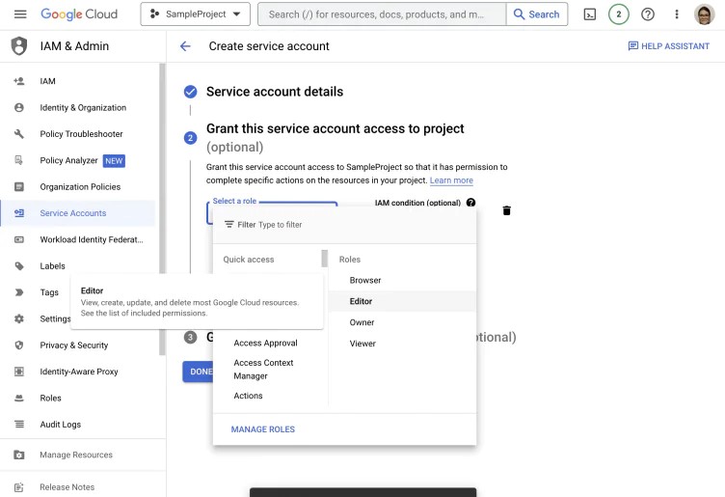The width and height of the screenshot is (725, 497).
Task: Click the Privacy & Security shield icon
Action: click(19, 345)
